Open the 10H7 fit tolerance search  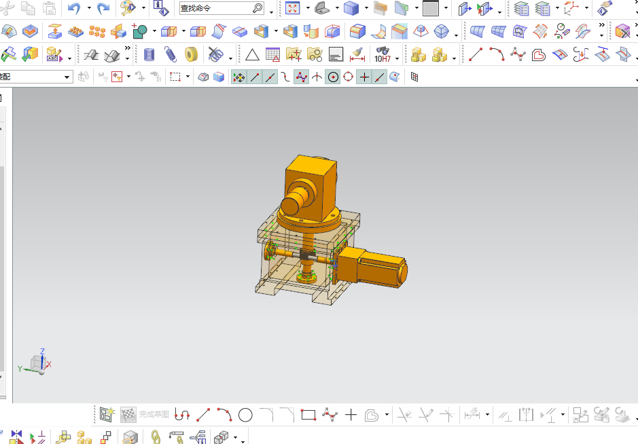[383, 54]
